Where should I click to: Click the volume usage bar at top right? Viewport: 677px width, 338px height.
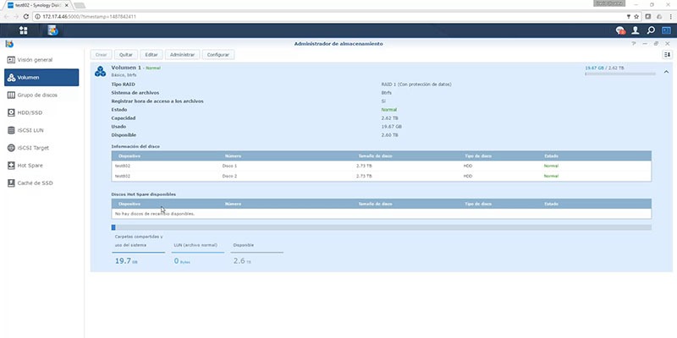pyautogui.click(x=620, y=74)
